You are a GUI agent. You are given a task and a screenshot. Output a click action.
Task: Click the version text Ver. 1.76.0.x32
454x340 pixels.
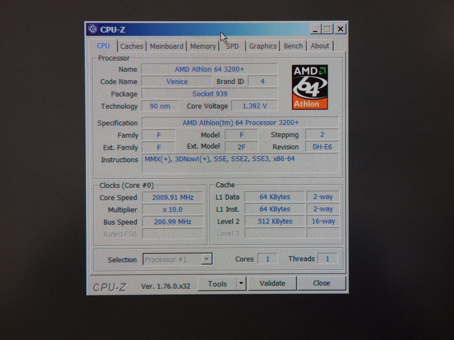click(x=166, y=286)
